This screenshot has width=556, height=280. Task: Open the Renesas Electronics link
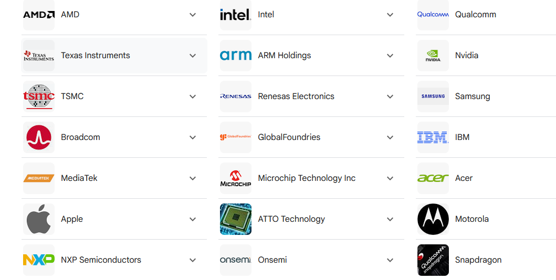(296, 96)
